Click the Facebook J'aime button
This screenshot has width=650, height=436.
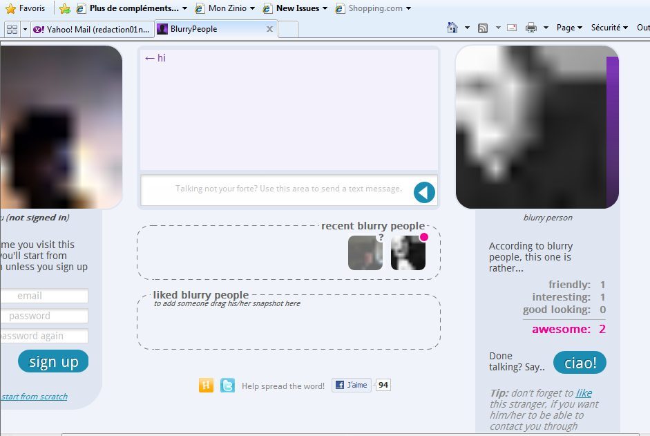click(352, 385)
